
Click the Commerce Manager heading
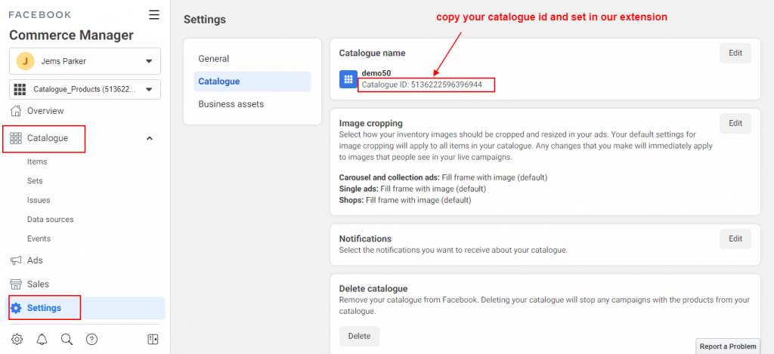tap(71, 35)
